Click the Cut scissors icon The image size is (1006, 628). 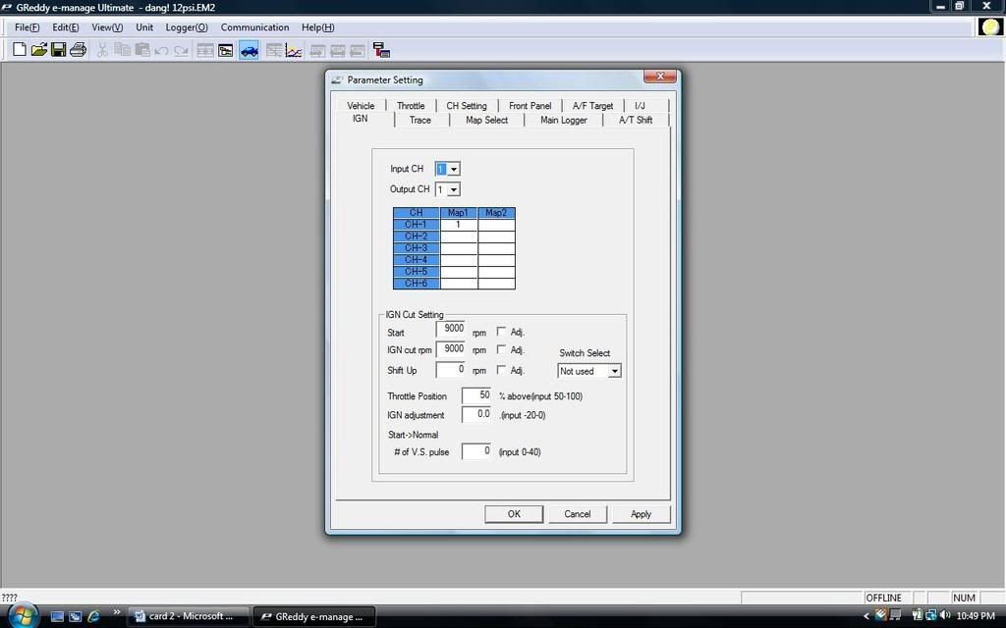click(x=102, y=50)
